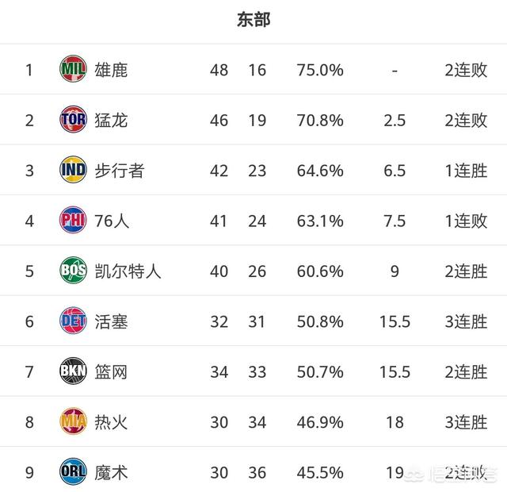
Task: Click the MIA Heat team logo
Action: pos(73,421)
